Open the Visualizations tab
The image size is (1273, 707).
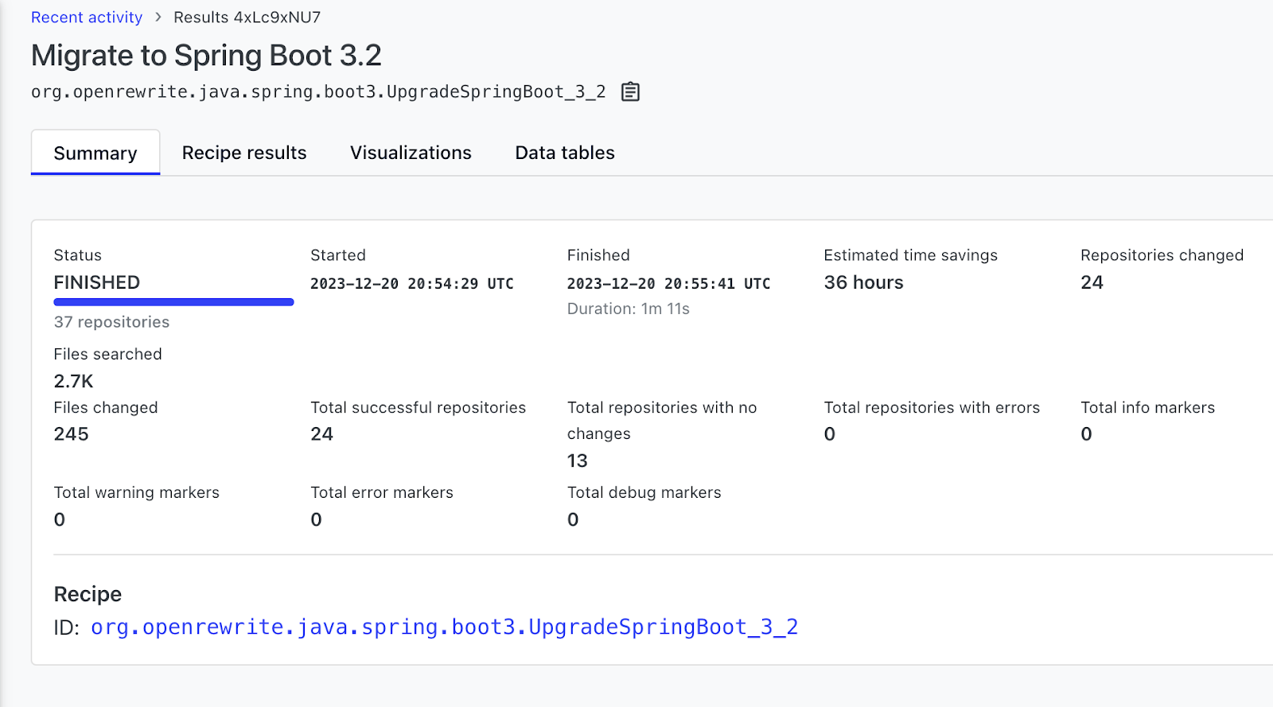(x=411, y=153)
